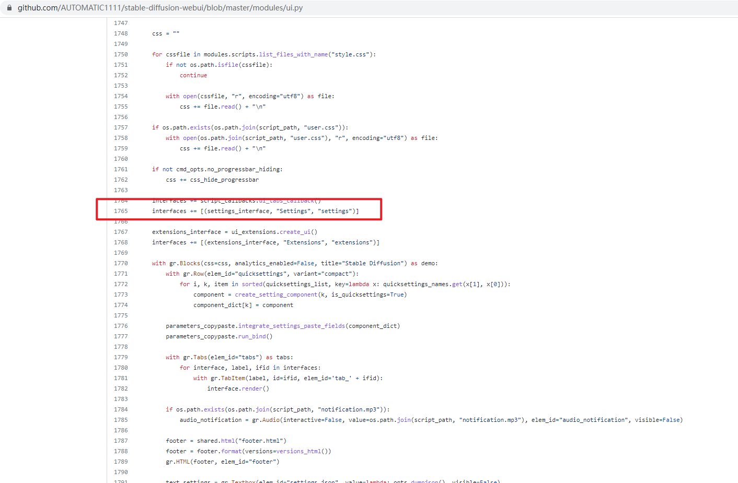Click the sorted function link on line 1772

pyautogui.click(x=252, y=284)
